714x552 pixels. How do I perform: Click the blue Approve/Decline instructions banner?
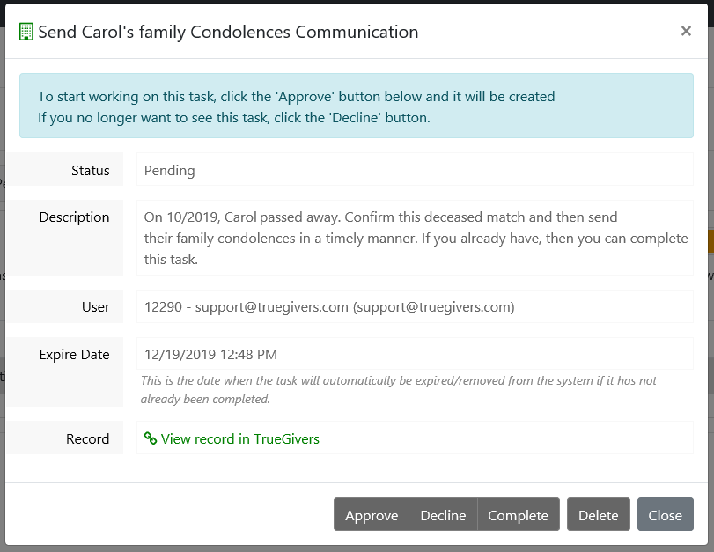(356, 107)
